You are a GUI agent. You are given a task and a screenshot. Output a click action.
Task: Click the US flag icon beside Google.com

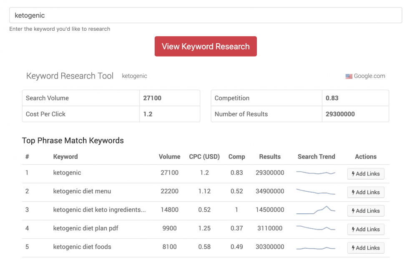(x=349, y=76)
